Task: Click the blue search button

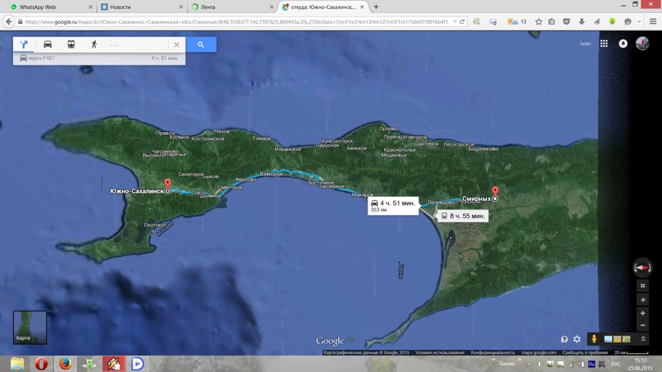Action: pos(201,44)
